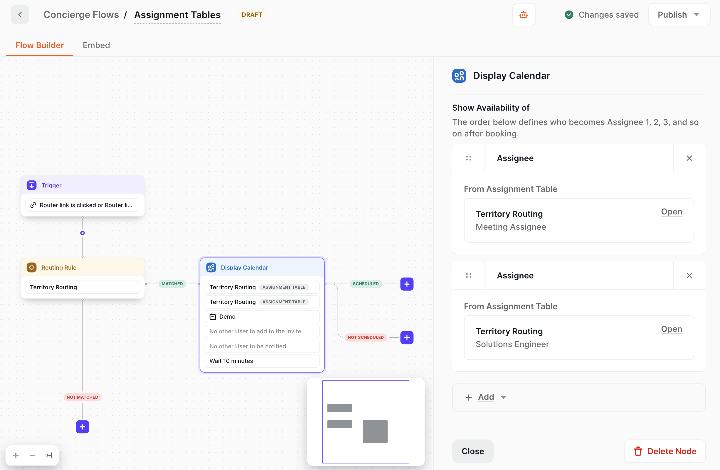
Task: Remove the Solutions Engineer assignee entry
Action: pyautogui.click(x=689, y=275)
